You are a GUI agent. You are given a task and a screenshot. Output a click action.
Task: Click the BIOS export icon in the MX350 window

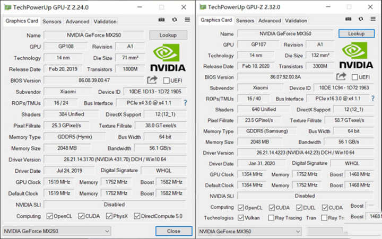(x=341, y=77)
